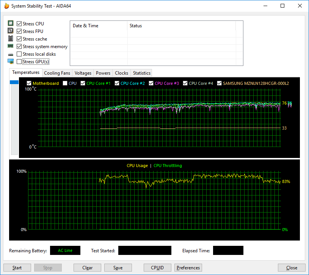Click the AIDA64 flame icon in the title bar
309x275 pixels.
coord(7,6)
